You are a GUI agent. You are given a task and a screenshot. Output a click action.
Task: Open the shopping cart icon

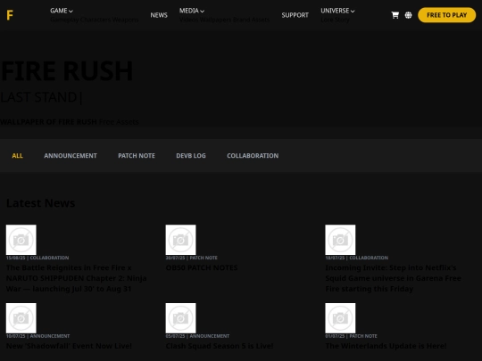[395, 15]
